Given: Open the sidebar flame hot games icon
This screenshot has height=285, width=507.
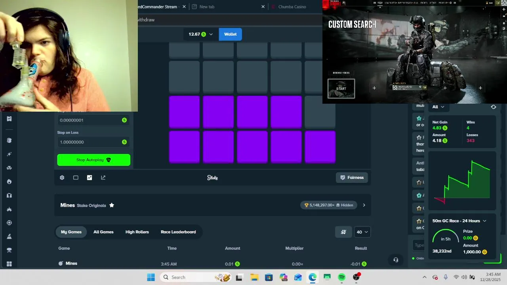Looking at the screenshot, I should click(9, 182).
